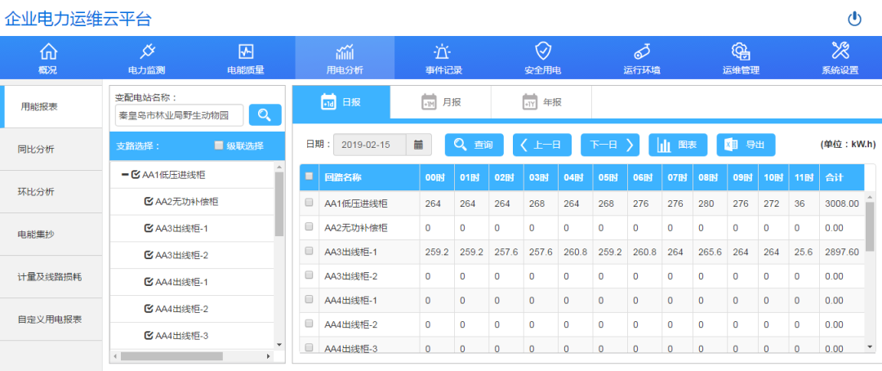Click tree horizontal scrollbar right arrow

pos(269,356)
